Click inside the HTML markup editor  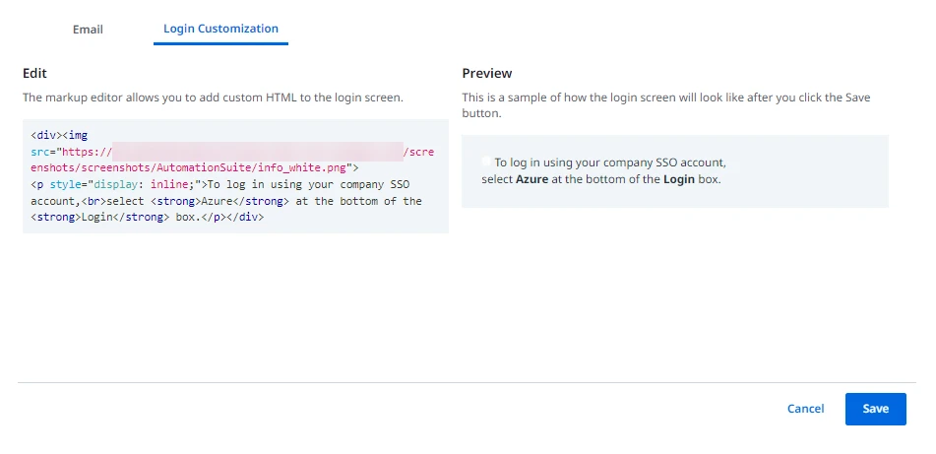pyautogui.click(x=236, y=176)
